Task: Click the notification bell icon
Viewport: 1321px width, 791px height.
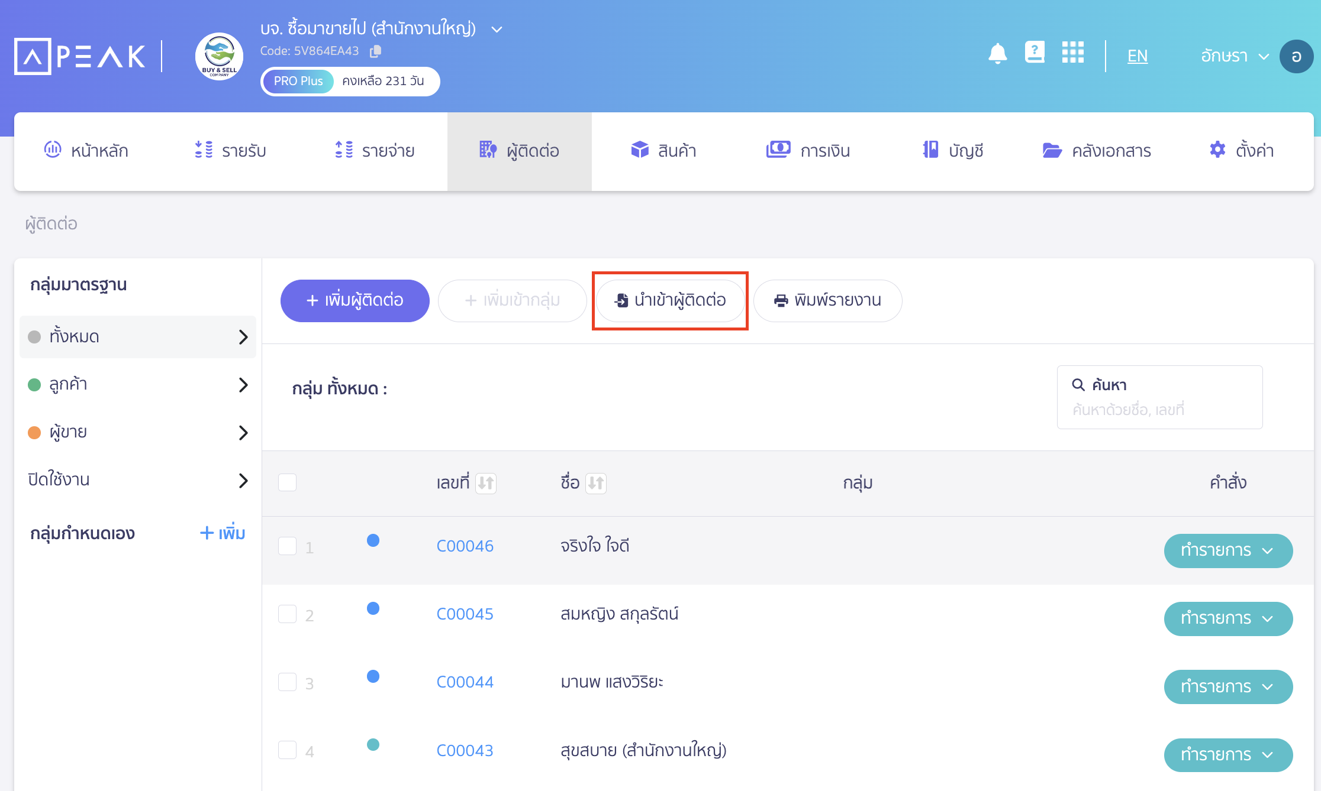Action: (x=997, y=54)
